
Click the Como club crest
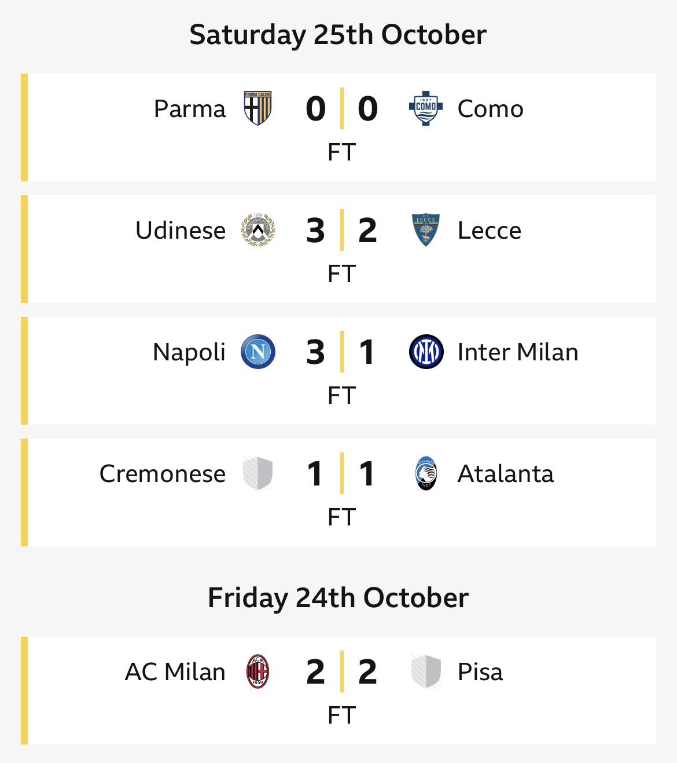(x=426, y=108)
